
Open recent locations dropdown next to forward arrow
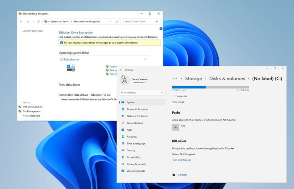(33, 21)
